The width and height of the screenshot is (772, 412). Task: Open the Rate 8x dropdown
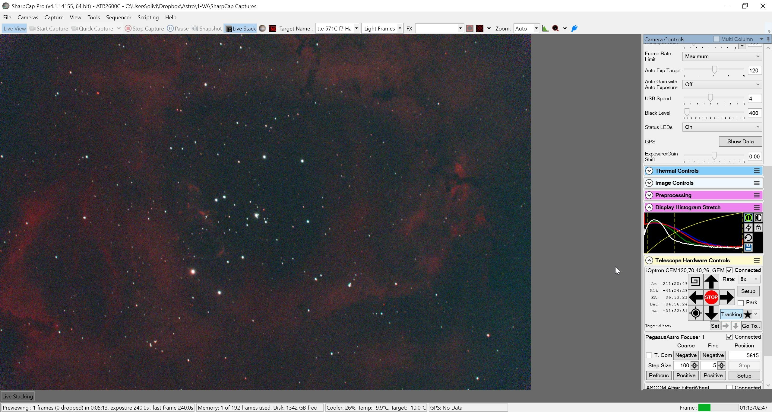click(749, 279)
